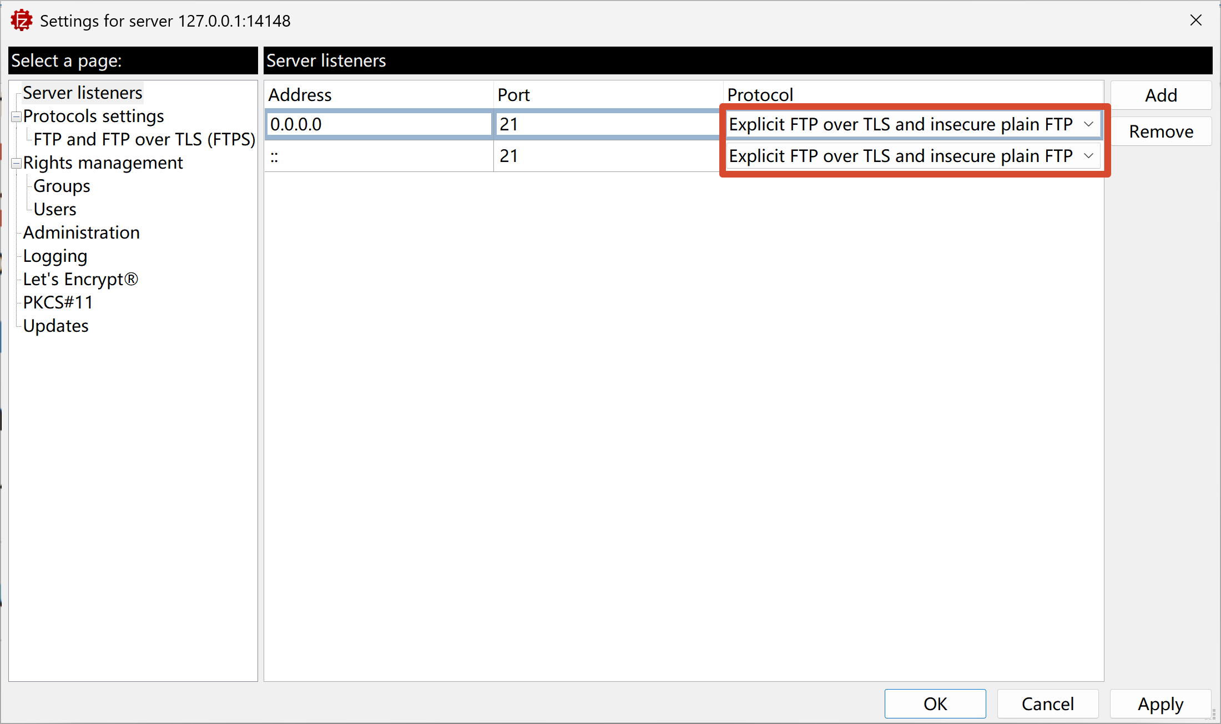The width and height of the screenshot is (1221, 724).
Task: Open the Groups page
Action: pyautogui.click(x=62, y=186)
